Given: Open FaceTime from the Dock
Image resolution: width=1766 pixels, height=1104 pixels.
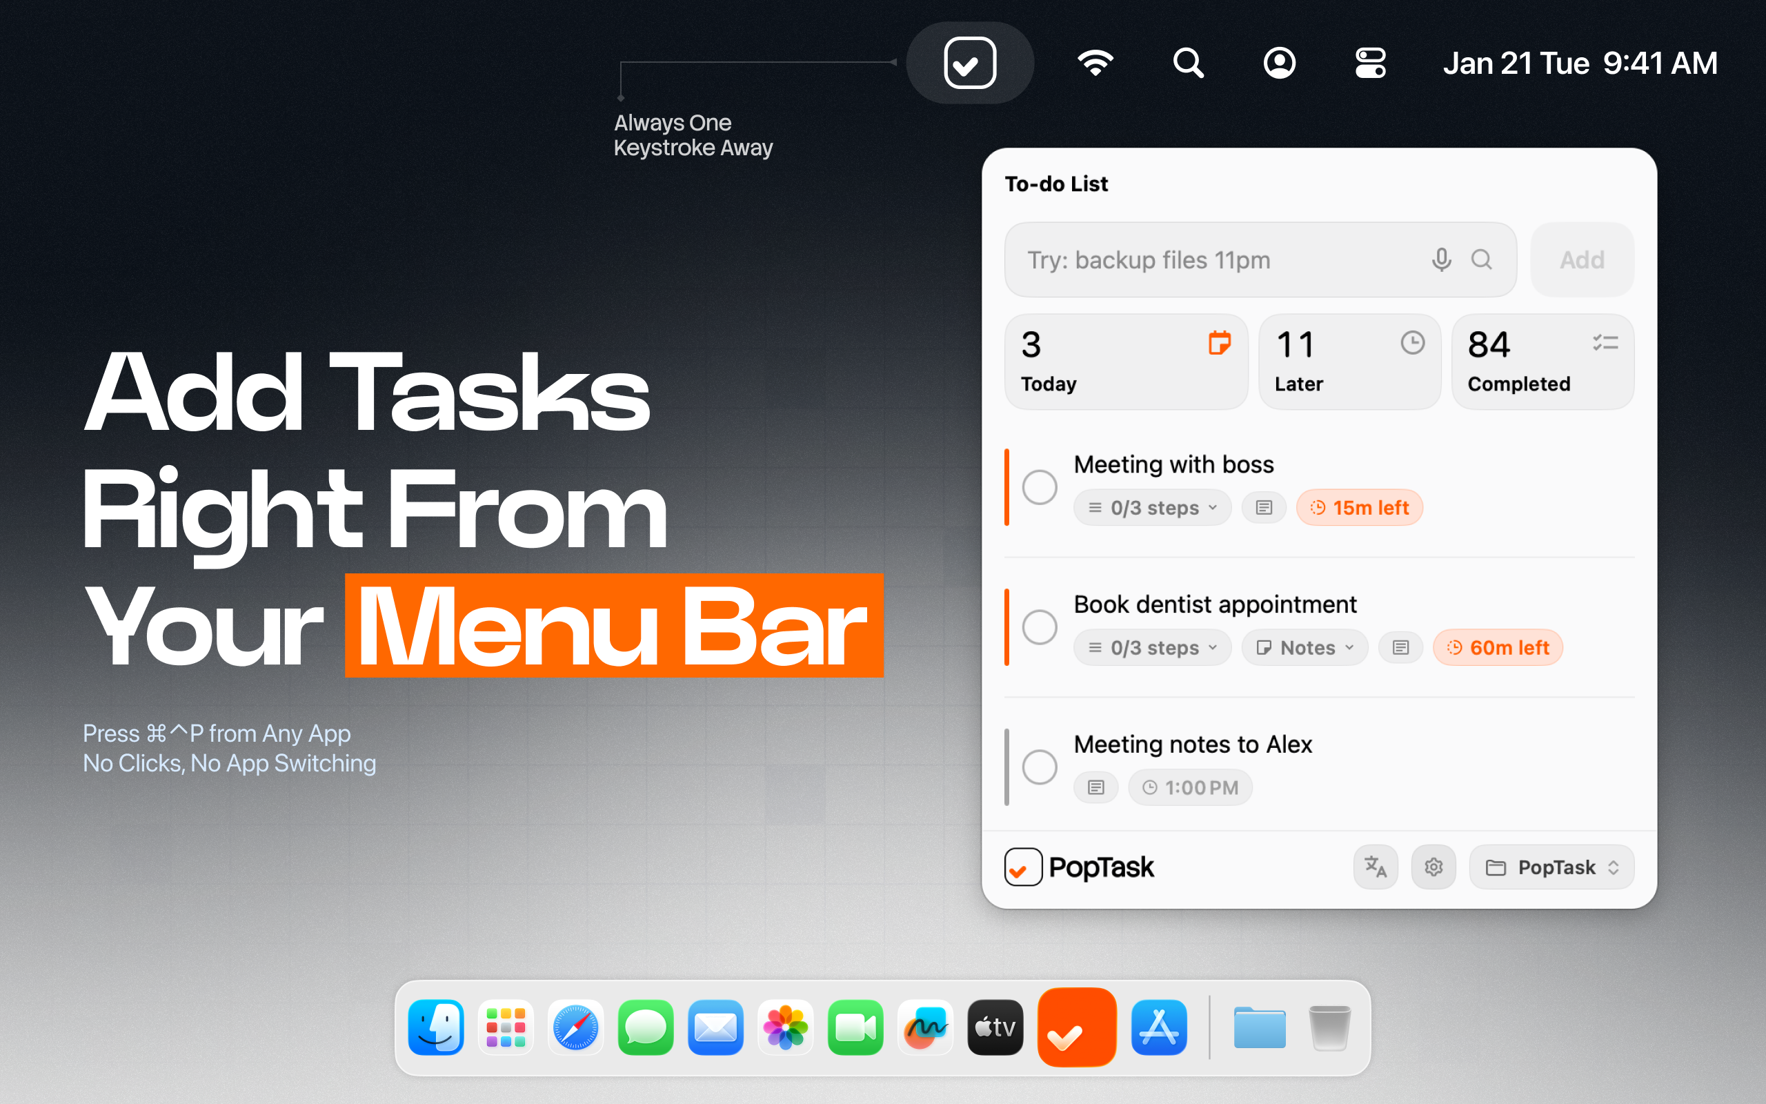Looking at the screenshot, I should [x=856, y=1028].
